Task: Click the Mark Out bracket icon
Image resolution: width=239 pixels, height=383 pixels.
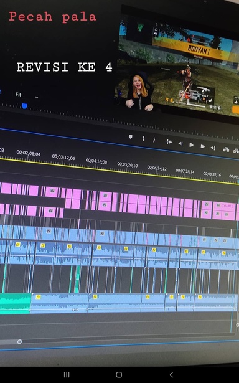Action: click(x=154, y=139)
